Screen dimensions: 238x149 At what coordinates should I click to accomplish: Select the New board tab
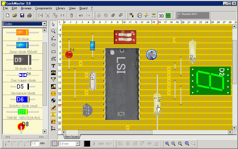(x=72, y=137)
